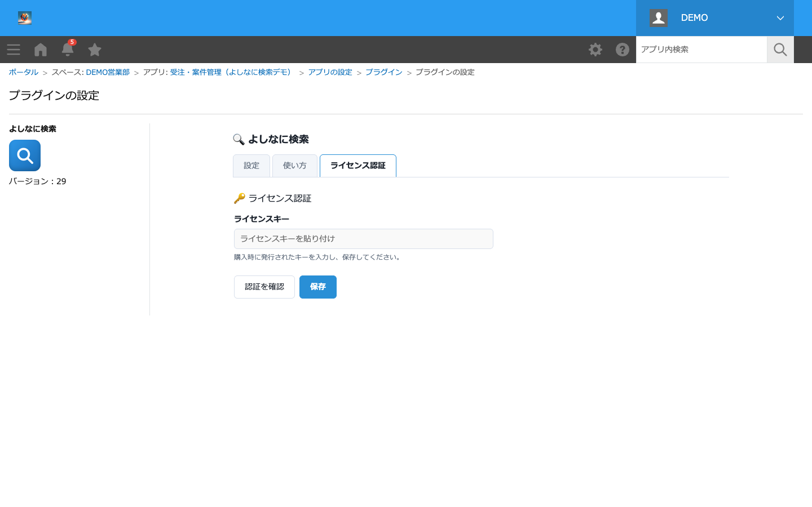Go to プラグイン breadcrumb link
The height and width of the screenshot is (507, 812).
point(384,72)
